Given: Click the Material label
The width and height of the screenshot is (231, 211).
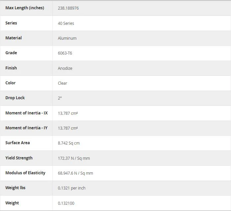Looking at the screenshot, I should point(14,38).
